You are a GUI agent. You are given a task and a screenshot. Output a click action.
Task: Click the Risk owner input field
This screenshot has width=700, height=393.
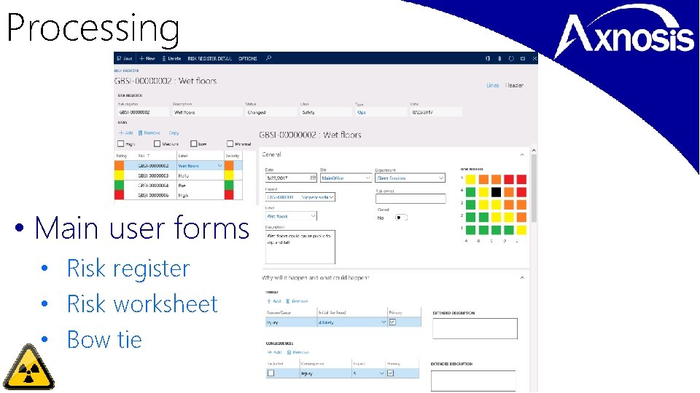click(411, 199)
